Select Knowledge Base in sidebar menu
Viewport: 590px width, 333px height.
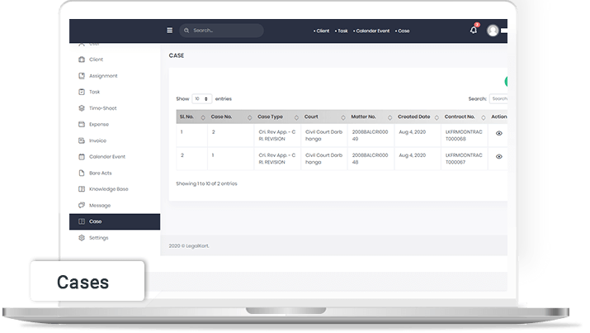coord(108,189)
